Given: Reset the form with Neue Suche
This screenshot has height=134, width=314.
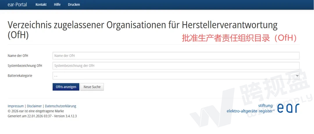Looking at the screenshot, I should (92, 87).
